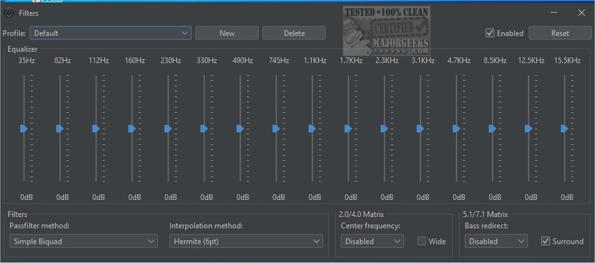
Task: Click the 35Hz frequency label
Action: coord(27,60)
